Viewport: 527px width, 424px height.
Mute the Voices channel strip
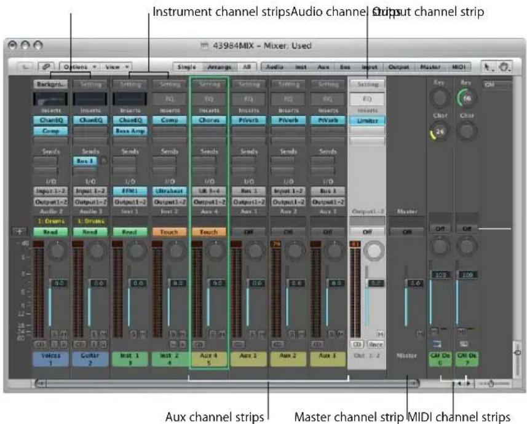coord(63,334)
